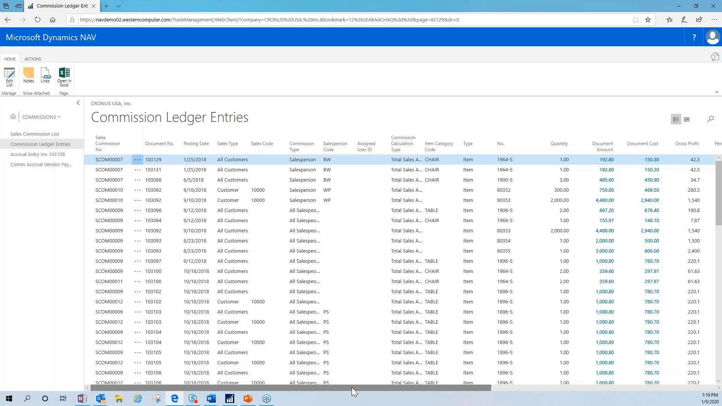Switch to tile view layout
The image size is (722, 406).
(687, 119)
